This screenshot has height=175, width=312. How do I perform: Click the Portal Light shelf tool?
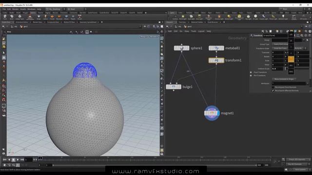(x=273, y=17)
